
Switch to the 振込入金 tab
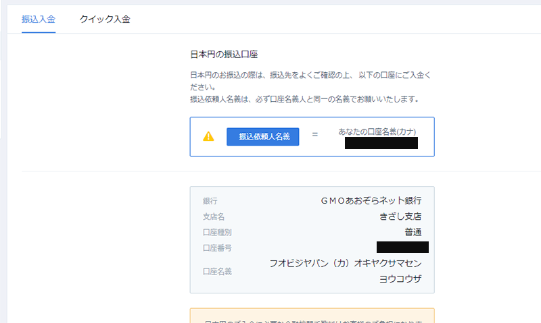point(39,20)
